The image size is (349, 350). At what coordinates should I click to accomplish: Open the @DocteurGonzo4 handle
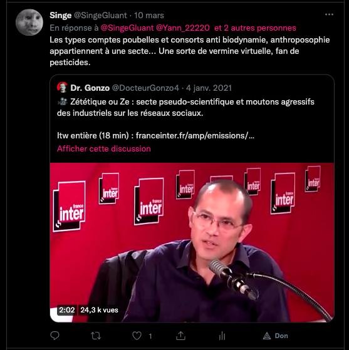click(x=145, y=88)
